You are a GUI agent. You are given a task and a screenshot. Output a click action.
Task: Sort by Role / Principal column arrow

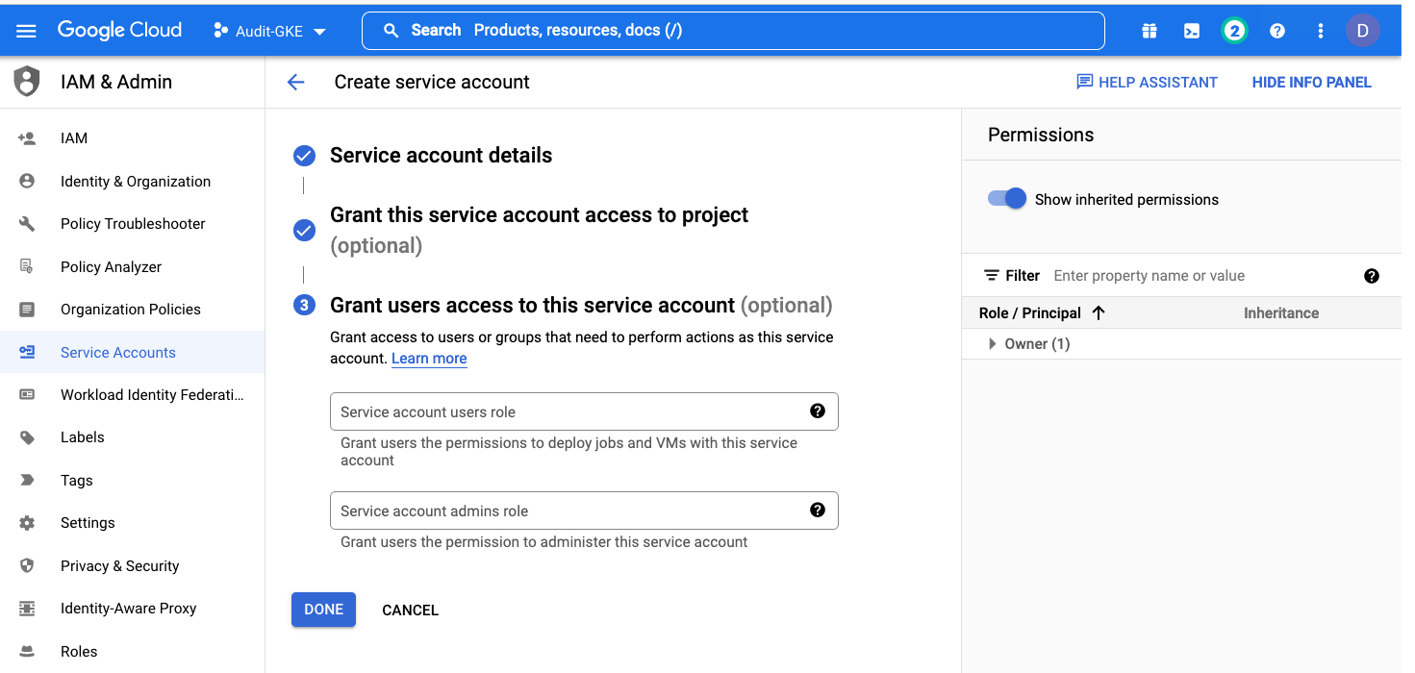coord(1099,313)
